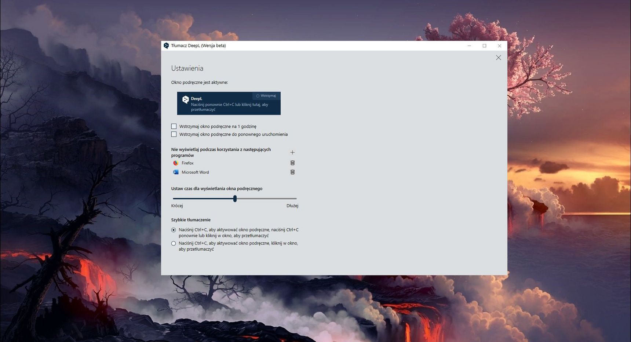Click the Ustawienia heading
This screenshot has height=342, width=631.
pos(187,68)
